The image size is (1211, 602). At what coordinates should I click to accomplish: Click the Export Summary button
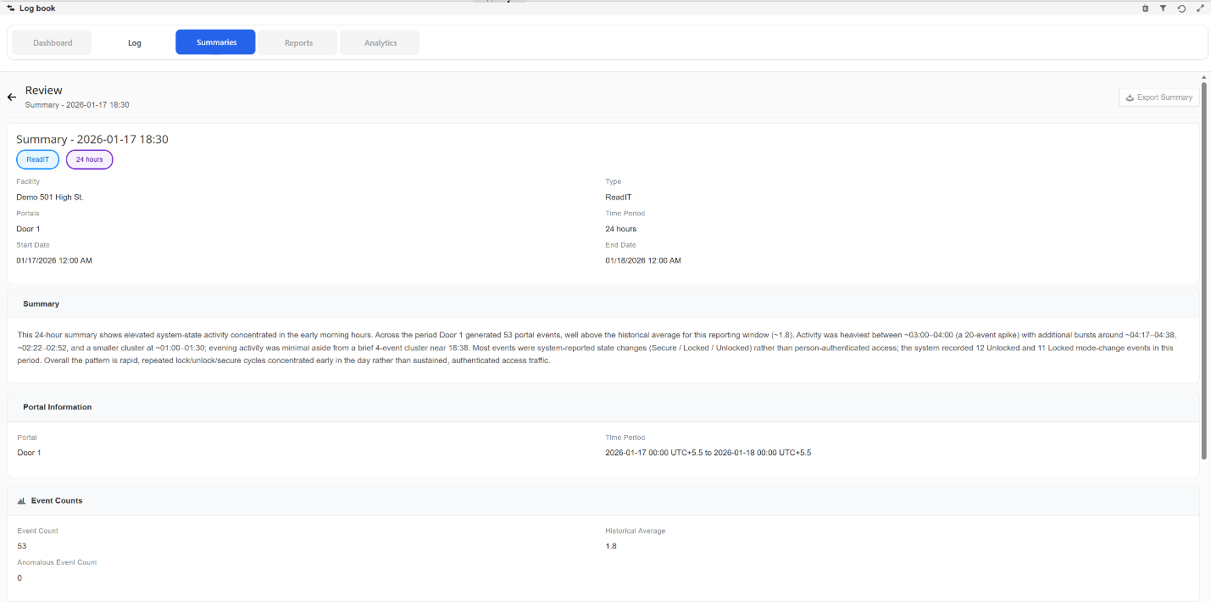point(1159,97)
